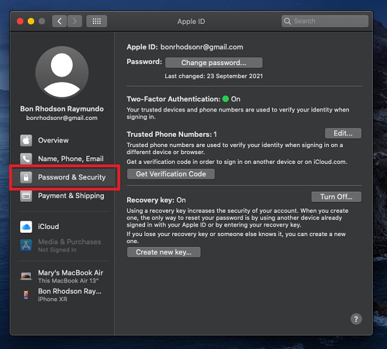Click Change password... button
The height and width of the screenshot is (349, 387).
pos(213,63)
